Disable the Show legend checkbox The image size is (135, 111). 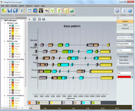(x=118, y=57)
